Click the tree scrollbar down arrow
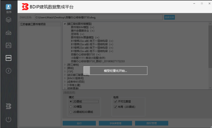 pos(210,88)
